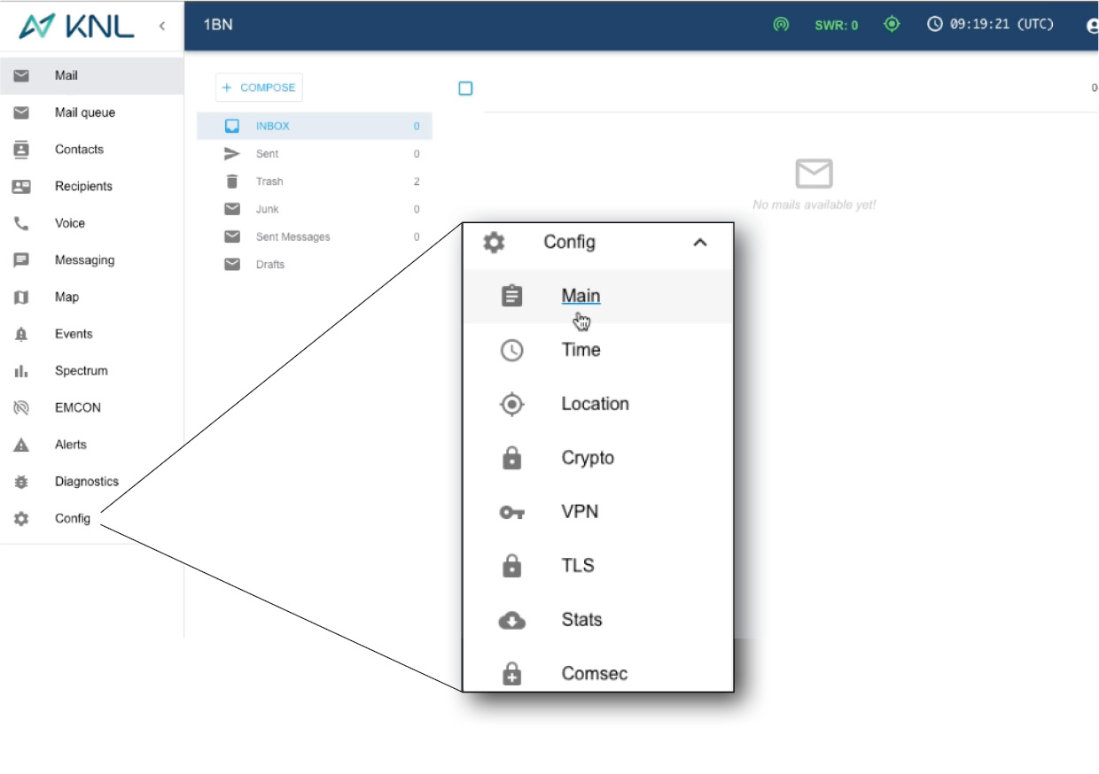Image resolution: width=1099 pixels, height=774 pixels.
Task: Check the select-all mail checkbox
Action: click(464, 88)
